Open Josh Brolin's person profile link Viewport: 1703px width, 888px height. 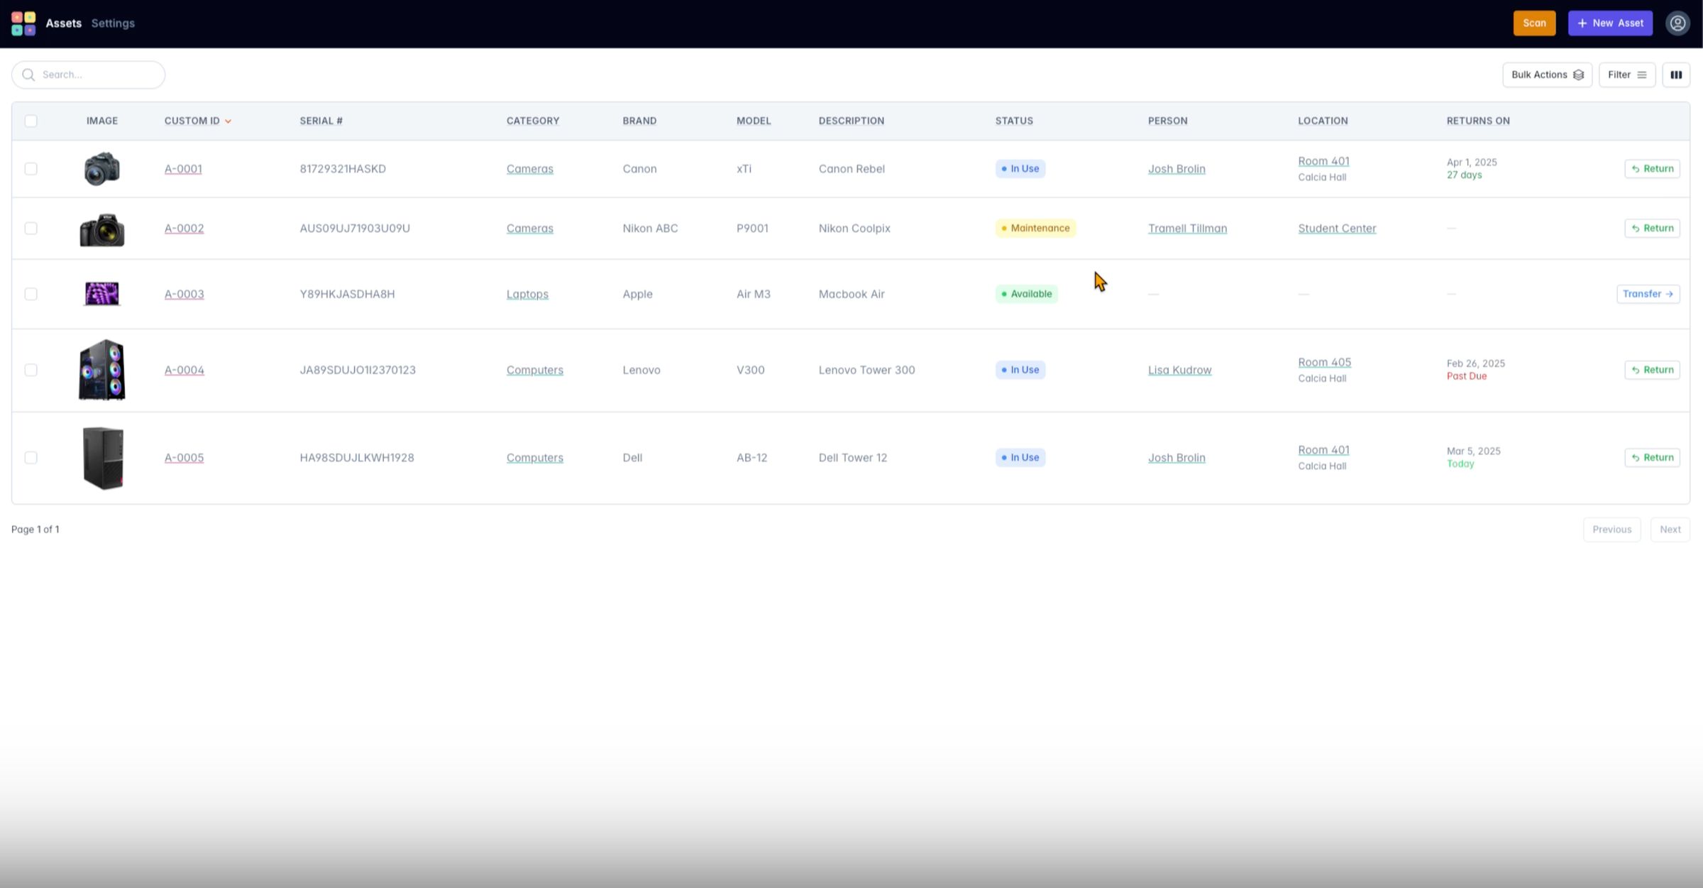click(1176, 168)
